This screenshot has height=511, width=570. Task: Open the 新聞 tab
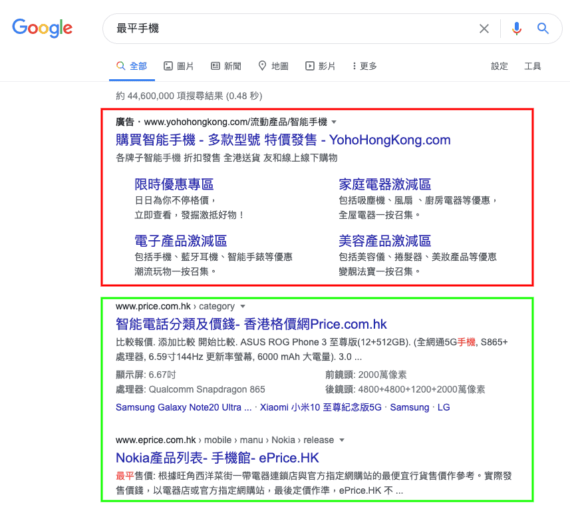pos(225,66)
